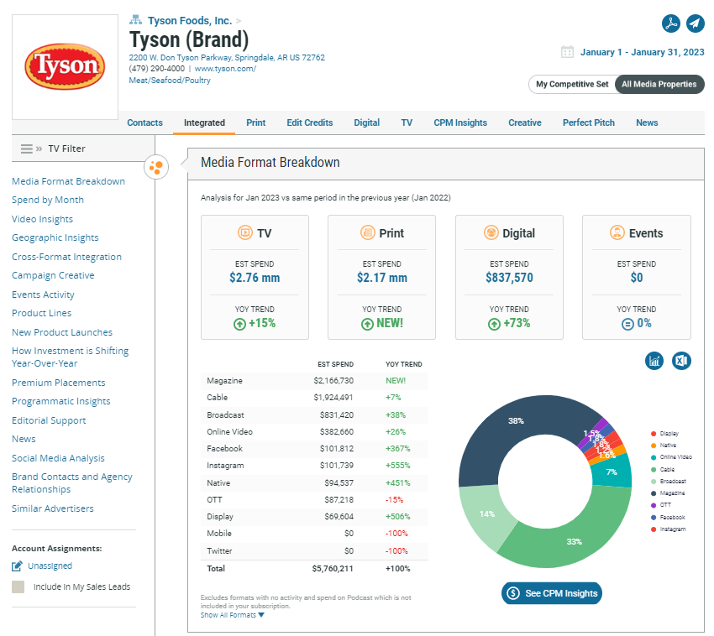
Task: Toggle Cable series in chart legend
Action: (x=663, y=470)
